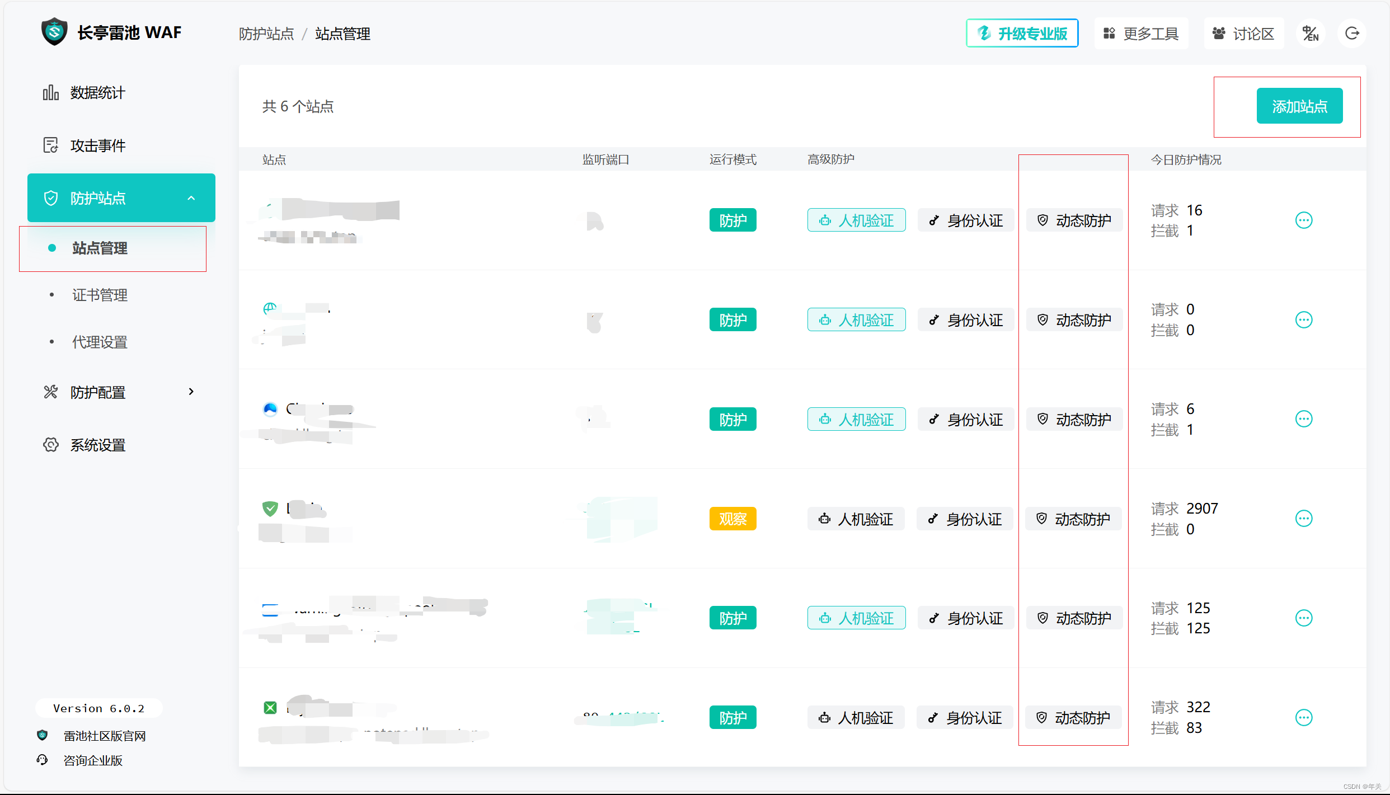1390x795 pixels.
Task: Change the 观察 run mode badge
Action: coord(732,519)
